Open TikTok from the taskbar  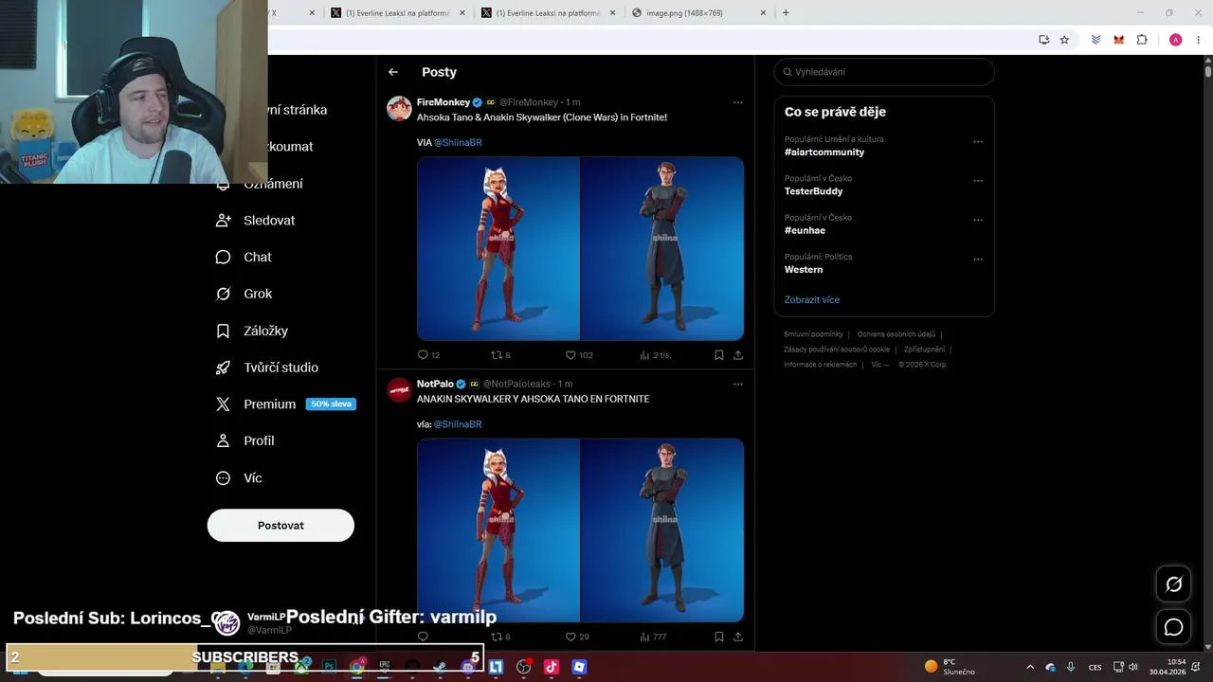pyautogui.click(x=552, y=667)
